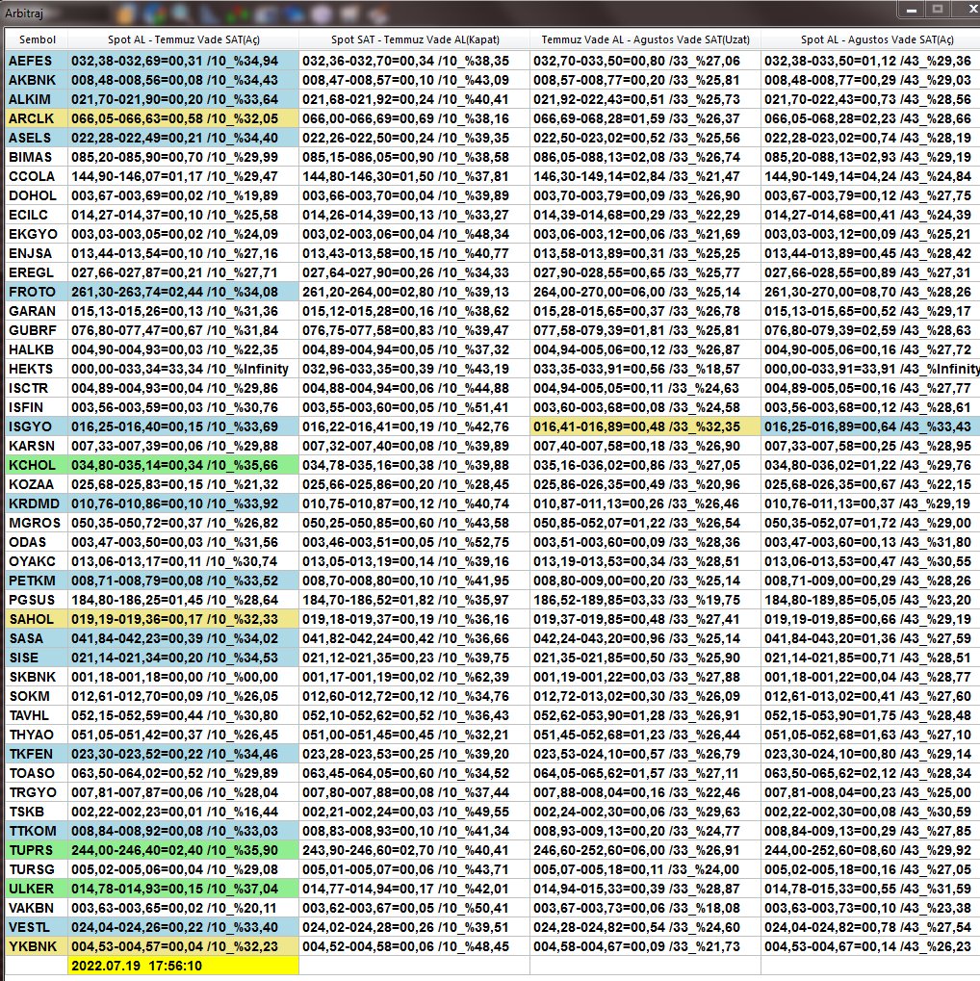The image size is (980, 981).
Task: Click the GUBRF cell '076,80-079,39=02,59 /43_%28,63'
Action: click(870, 330)
